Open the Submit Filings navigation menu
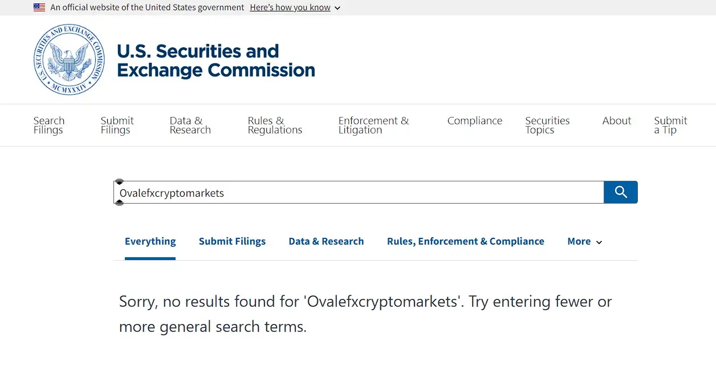The height and width of the screenshot is (365, 716). (x=117, y=125)
